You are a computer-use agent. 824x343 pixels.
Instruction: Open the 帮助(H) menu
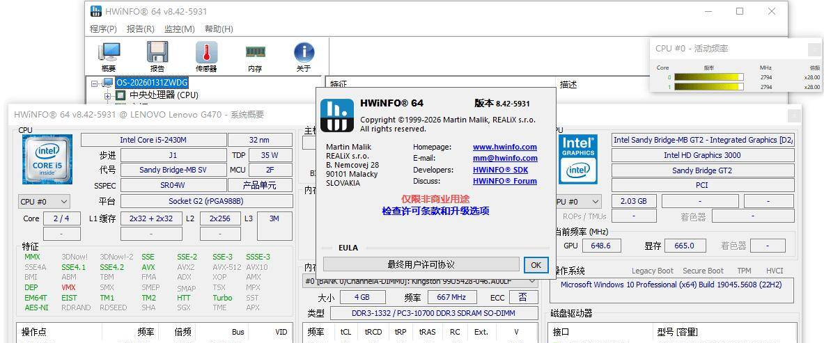219,29
